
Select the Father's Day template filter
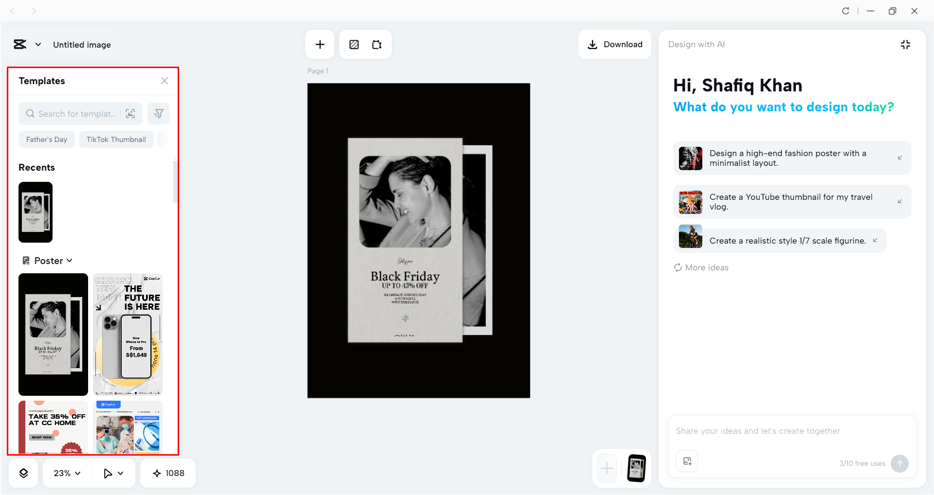(46, 139)
